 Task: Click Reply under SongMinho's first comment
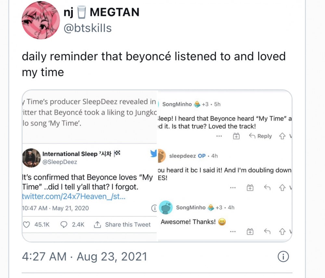[x=260, y=136]
